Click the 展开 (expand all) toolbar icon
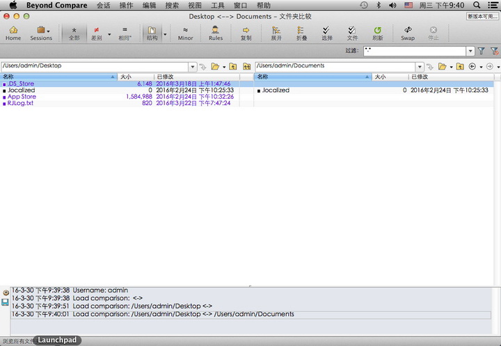 (x=276, y=33)
